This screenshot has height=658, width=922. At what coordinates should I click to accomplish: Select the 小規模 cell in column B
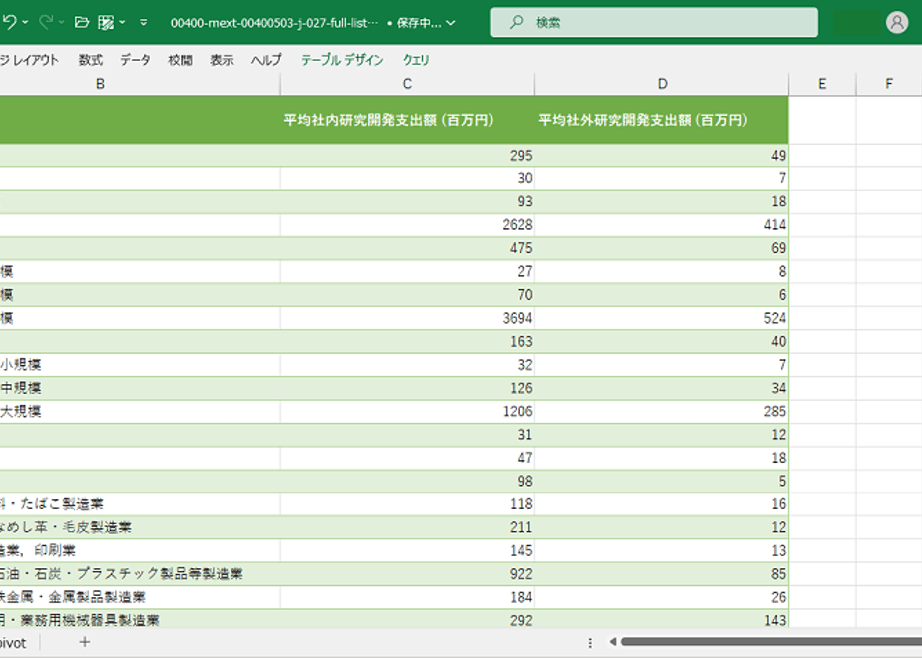pyautogui.click(x=140, y=365)
